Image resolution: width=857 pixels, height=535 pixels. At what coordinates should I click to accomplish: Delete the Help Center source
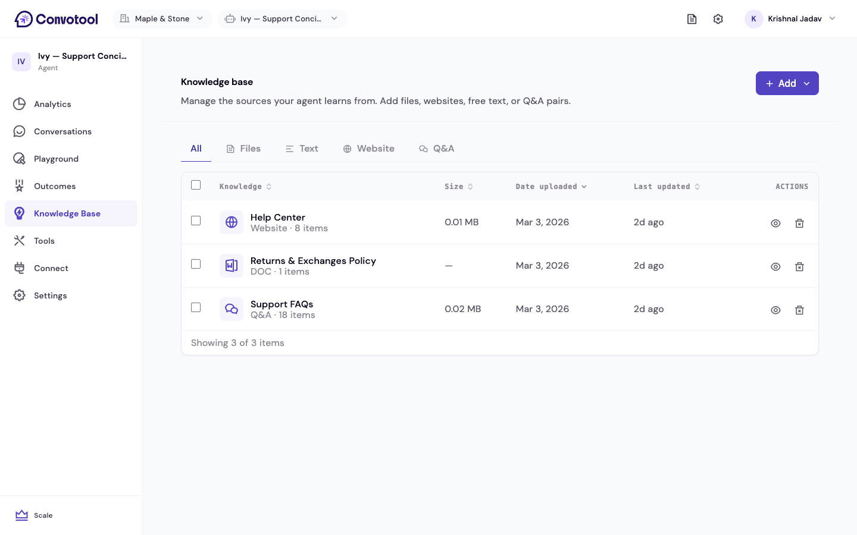pos(799,224)
